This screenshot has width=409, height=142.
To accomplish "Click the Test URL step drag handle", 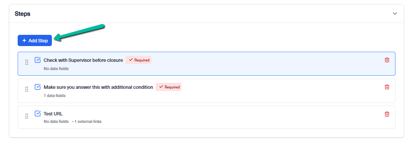I will pyautogui.click(x=27, y=116).
